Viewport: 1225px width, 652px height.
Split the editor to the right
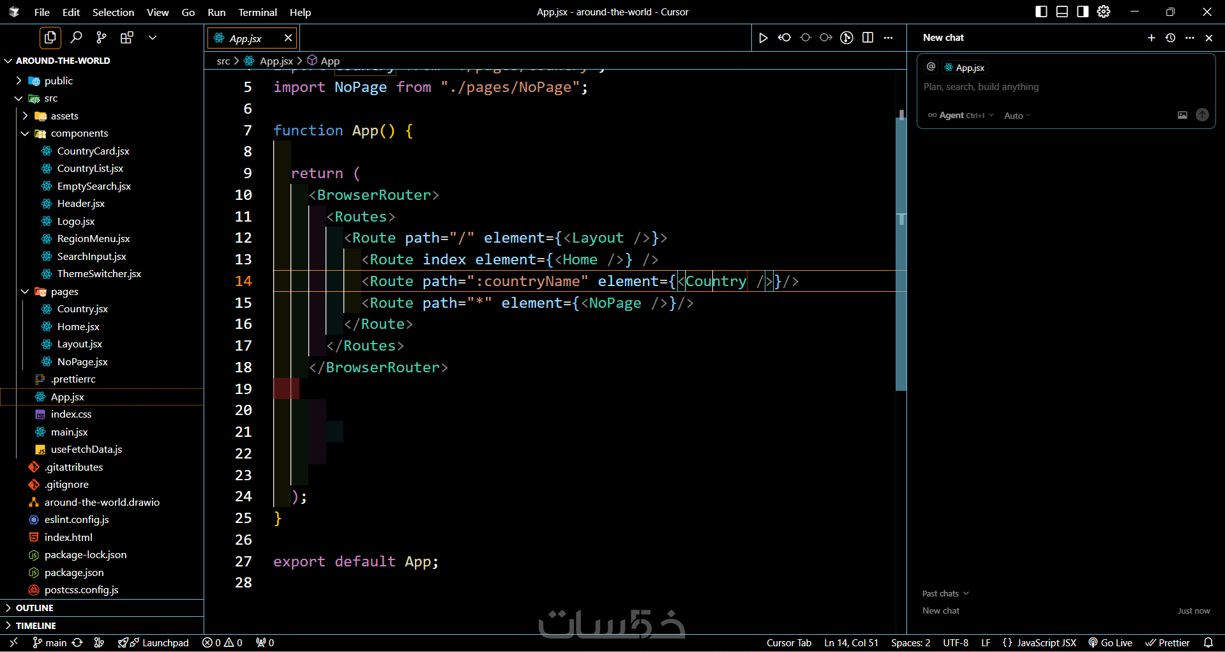click(x=868, y=38)
